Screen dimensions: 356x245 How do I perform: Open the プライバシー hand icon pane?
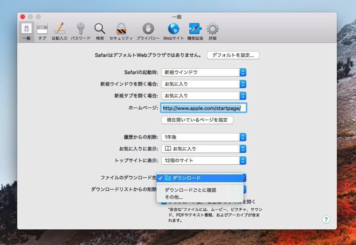coord(148,32)
